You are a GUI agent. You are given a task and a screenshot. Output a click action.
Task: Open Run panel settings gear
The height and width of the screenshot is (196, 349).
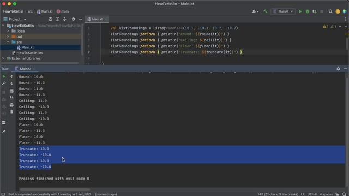pos(338,69)
